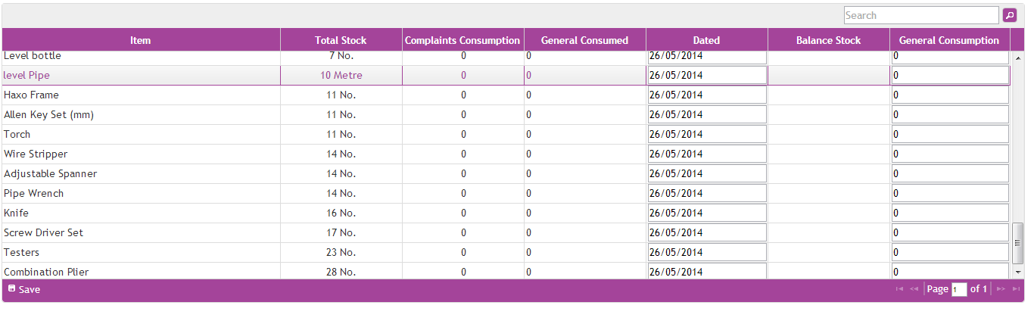Jump to the last page via pager
Screen dimensions: 1034x324
[1016, 289]
